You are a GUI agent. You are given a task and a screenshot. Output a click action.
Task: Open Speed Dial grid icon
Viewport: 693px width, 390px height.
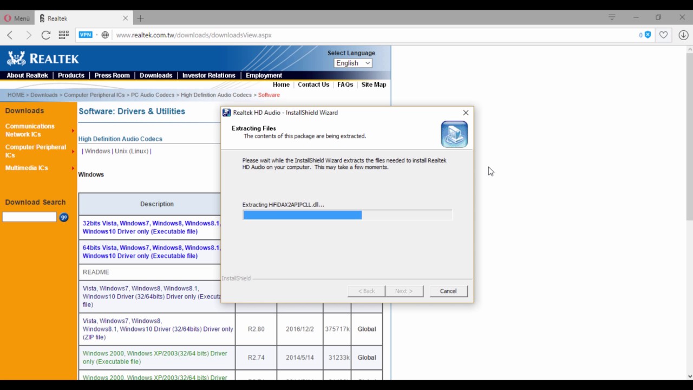pos(63,35)
